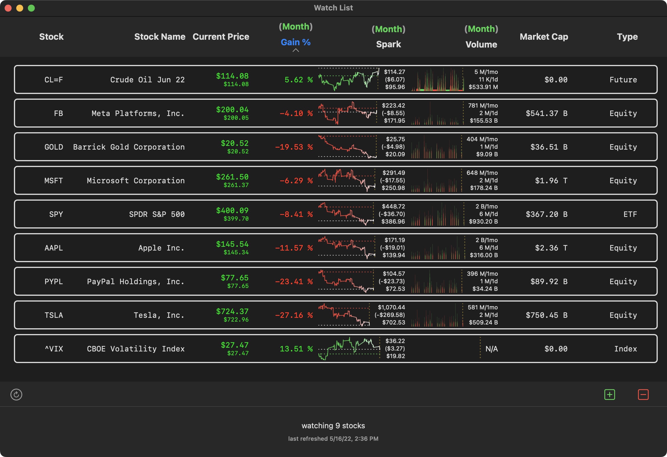The height and width of the screenshot is (457, 667).
Task: Click the $400.09 current price
Action: click(x=232, y=211)
